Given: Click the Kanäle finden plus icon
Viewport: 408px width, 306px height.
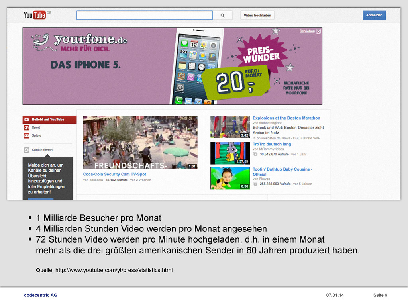Looking at the screenshot, I should [x=27, y=150].
